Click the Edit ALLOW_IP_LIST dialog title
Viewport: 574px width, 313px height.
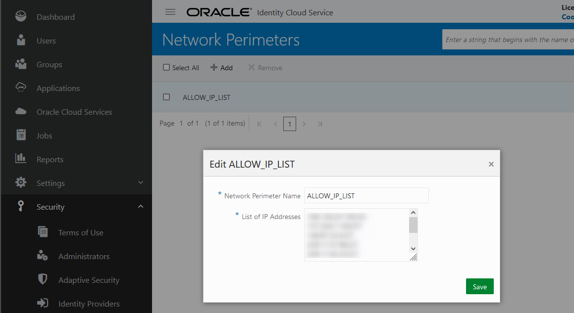point(252,164)
